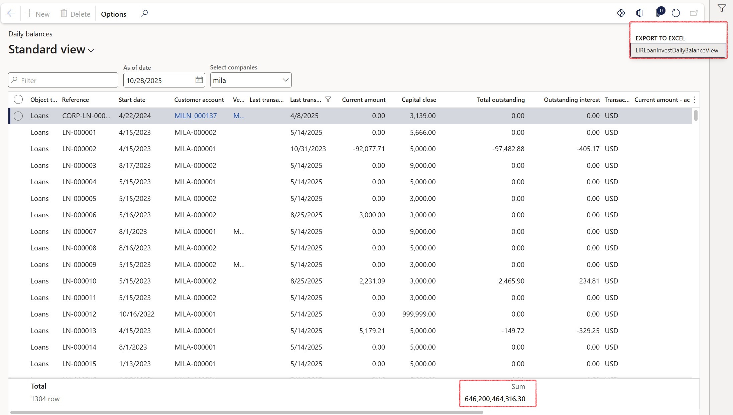This screenshot has height=415, width=733.
Task: Open the Options menu
Action: [113, 14]
